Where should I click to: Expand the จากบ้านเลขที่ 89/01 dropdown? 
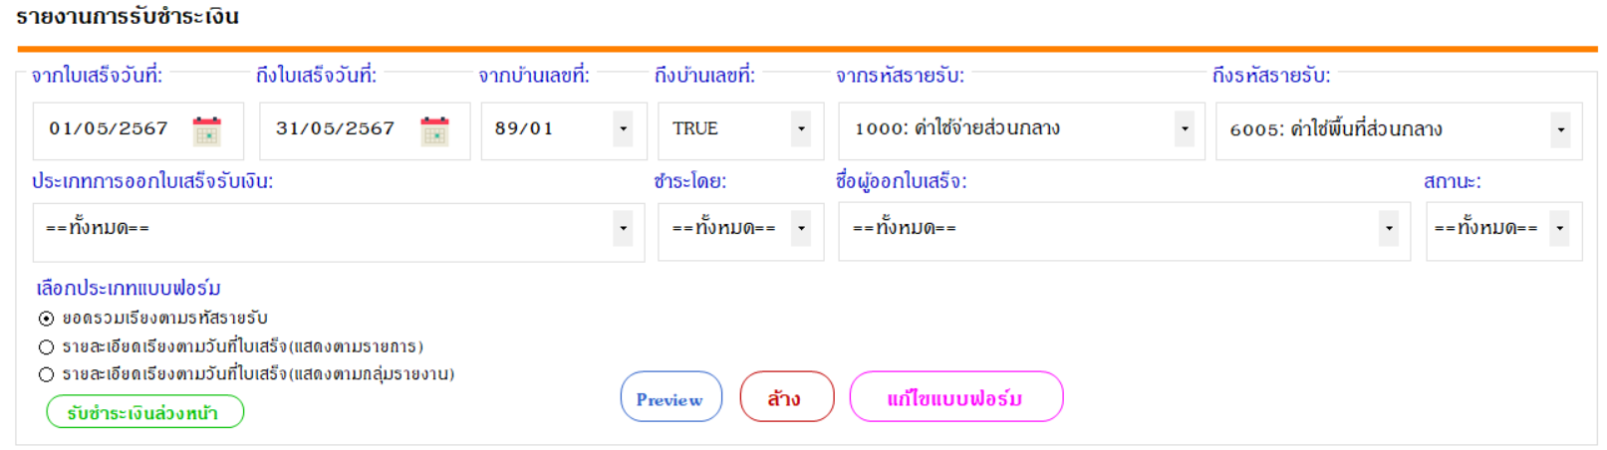click(623, 128)
